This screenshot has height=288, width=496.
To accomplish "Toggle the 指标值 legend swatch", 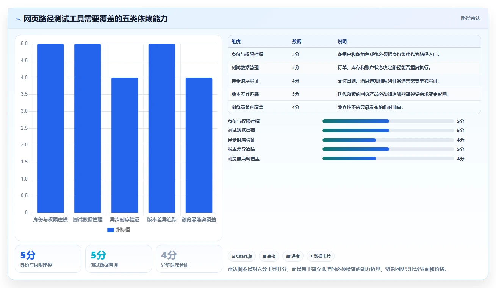I will pos(111,230).
